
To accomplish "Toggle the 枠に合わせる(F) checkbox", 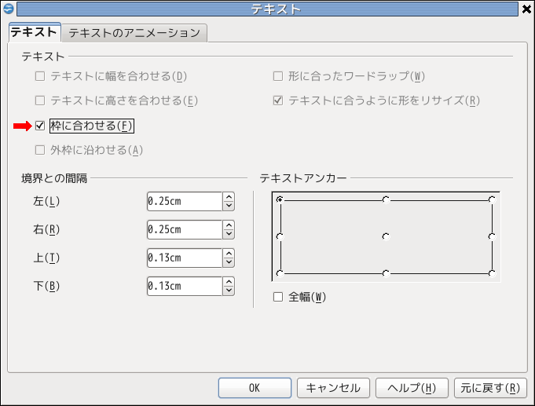I will 40,126.
